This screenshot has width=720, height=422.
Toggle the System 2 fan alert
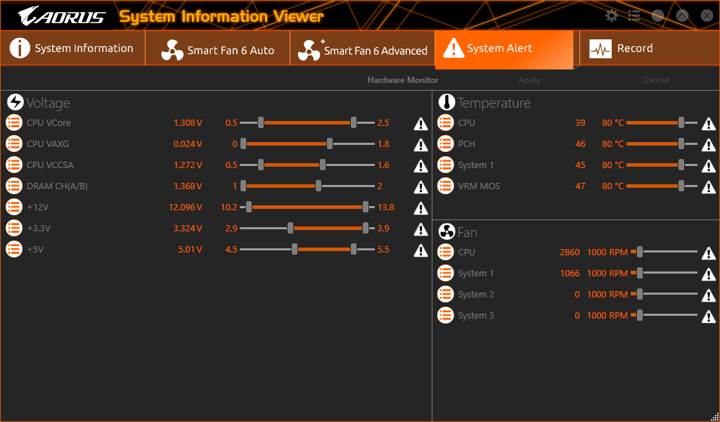pos(709,295)
